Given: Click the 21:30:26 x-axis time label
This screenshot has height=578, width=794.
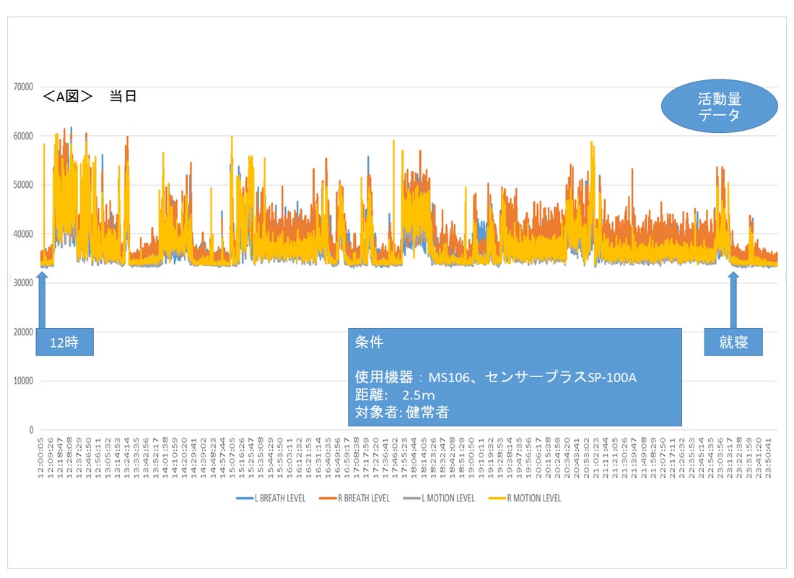Looking at the screenshot, I should pyautogui.click(x=624, y=458).
